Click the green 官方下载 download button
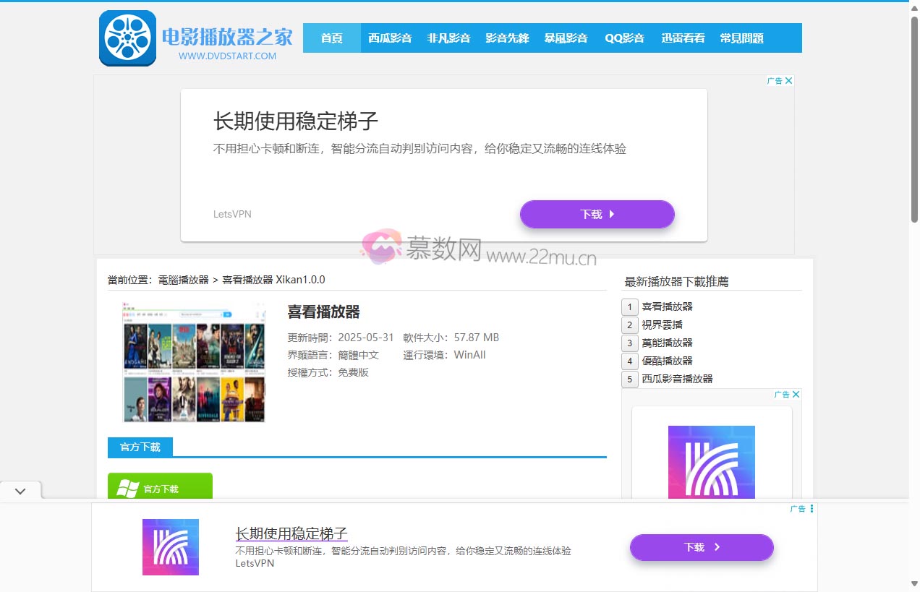This screenshot has width=920, height=592. [160, 488]
